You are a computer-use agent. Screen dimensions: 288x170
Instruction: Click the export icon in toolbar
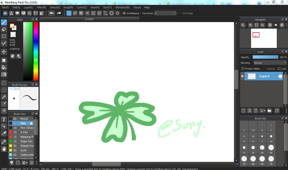[11, 13]
